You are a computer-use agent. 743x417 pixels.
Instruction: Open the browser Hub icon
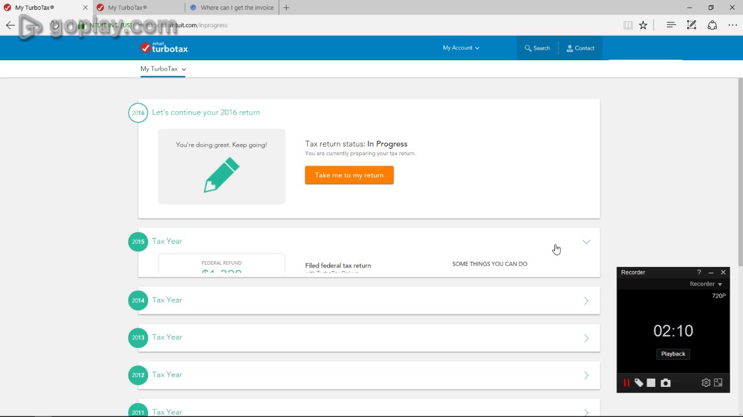point(671,25)
